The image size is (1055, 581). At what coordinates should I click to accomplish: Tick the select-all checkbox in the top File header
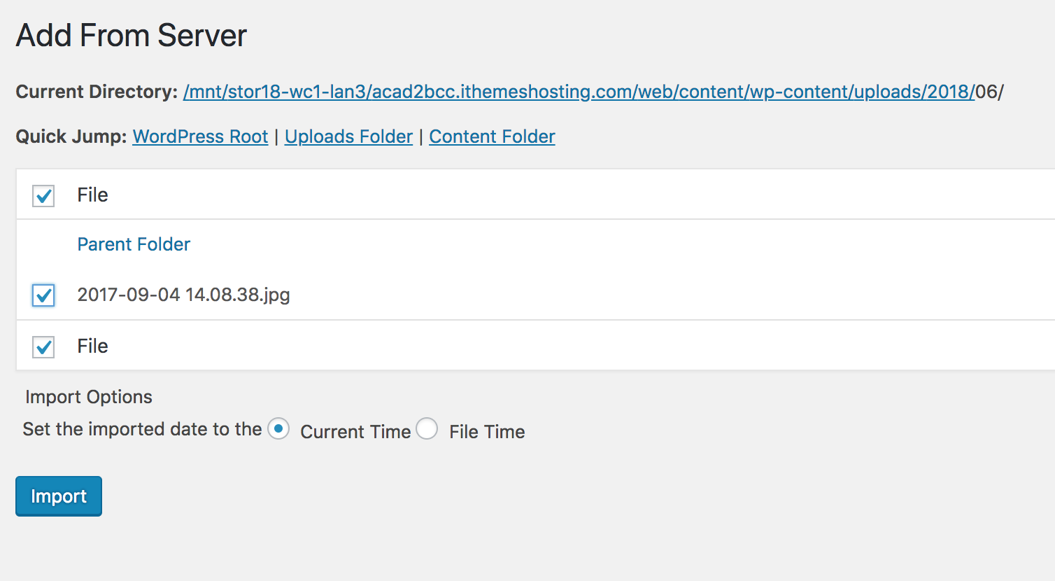pos(43,195)
